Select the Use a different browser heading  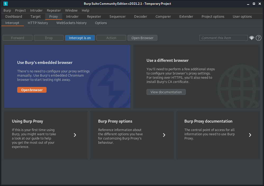coord(167,61)
